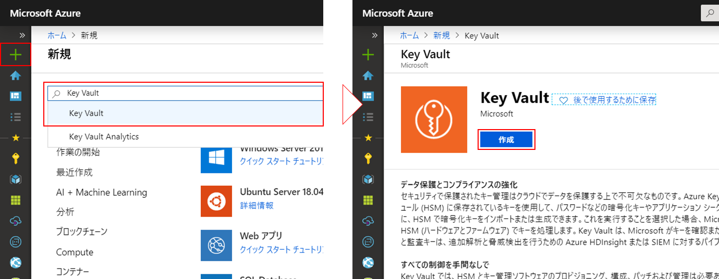This screenshot has height=279, width=719.
Task: Open All services list icon in right portal sidebar
Action: tap(368, 117)
